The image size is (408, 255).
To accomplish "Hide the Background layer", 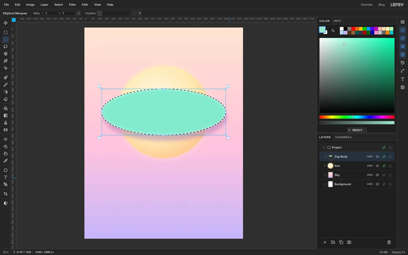I will (377, 184).
